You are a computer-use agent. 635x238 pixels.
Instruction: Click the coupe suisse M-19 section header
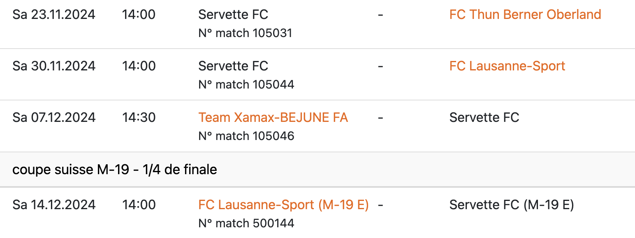point(115,170)
